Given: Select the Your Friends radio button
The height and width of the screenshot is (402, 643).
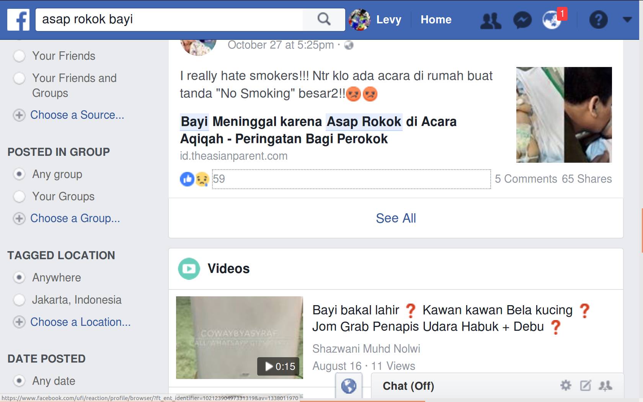Looking at the screenshot, I should tap(19, 56).
